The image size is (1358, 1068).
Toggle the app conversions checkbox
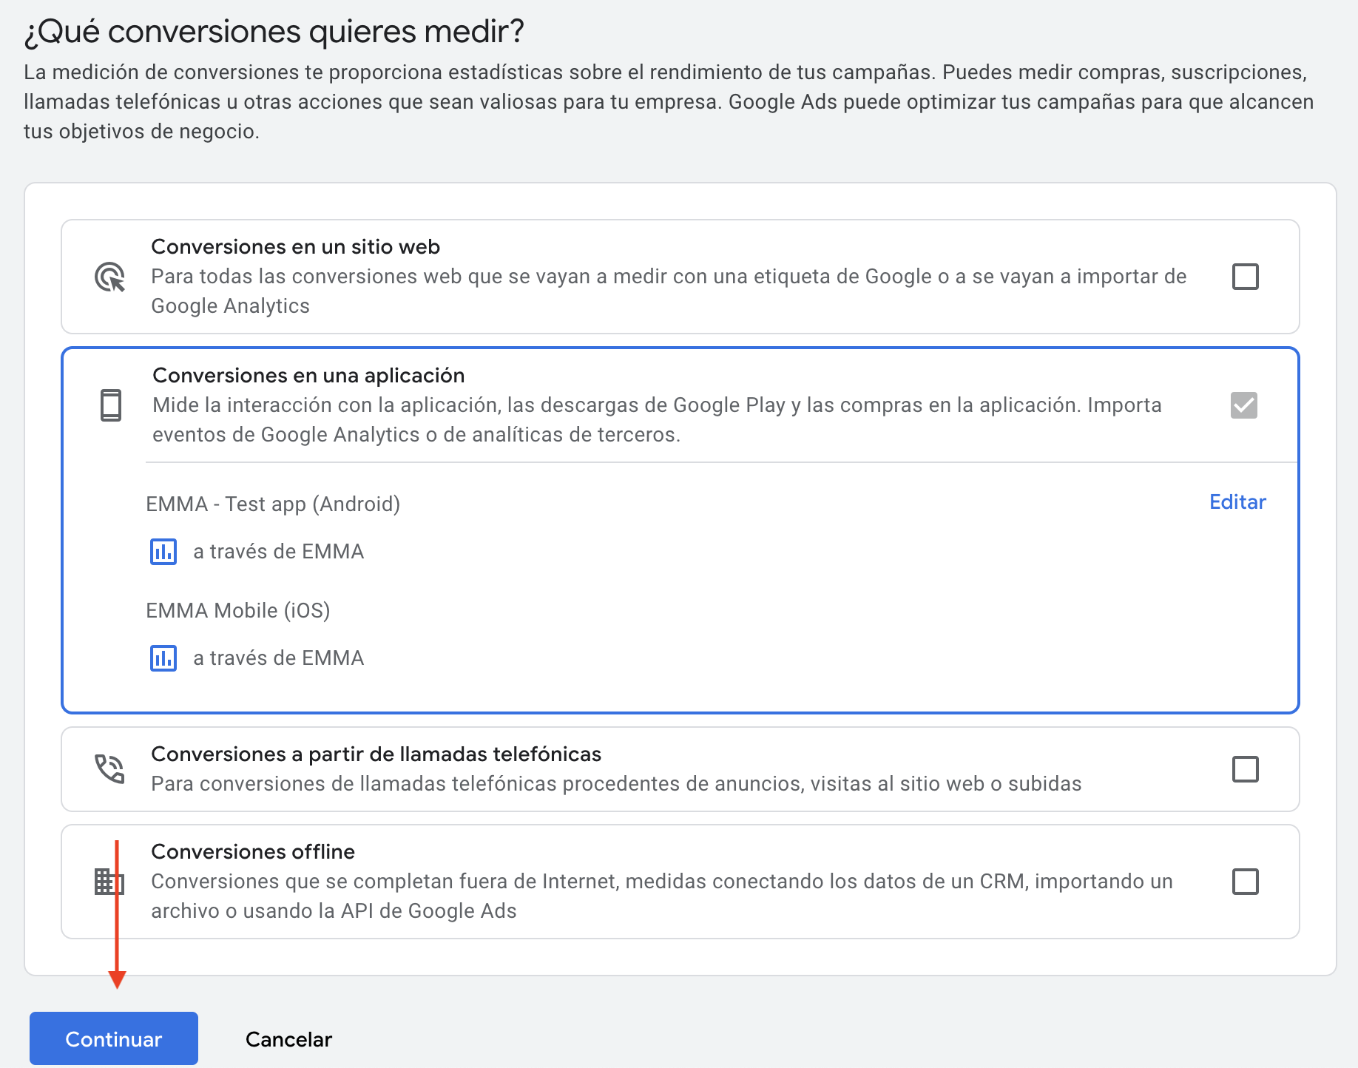[1243, 405]
